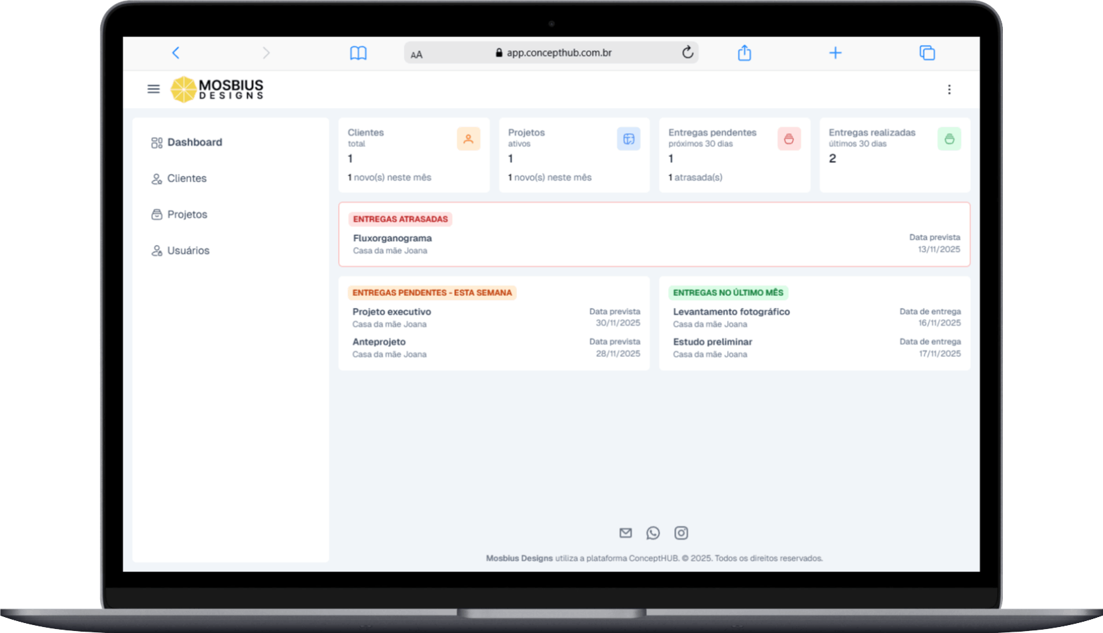This screenshot has height=633, width=1103.
Task: Click the red Entregas pendentes package icon
Action: click(789, 139)
